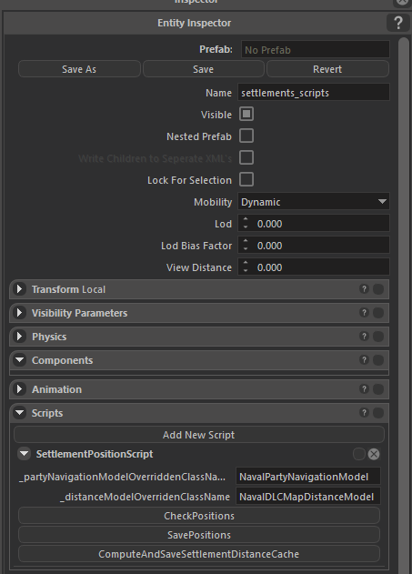The width and height of the screenshot is (412, 574).
Task: Click the NavalPartyNavigationModel field
Action: point(308,477)
